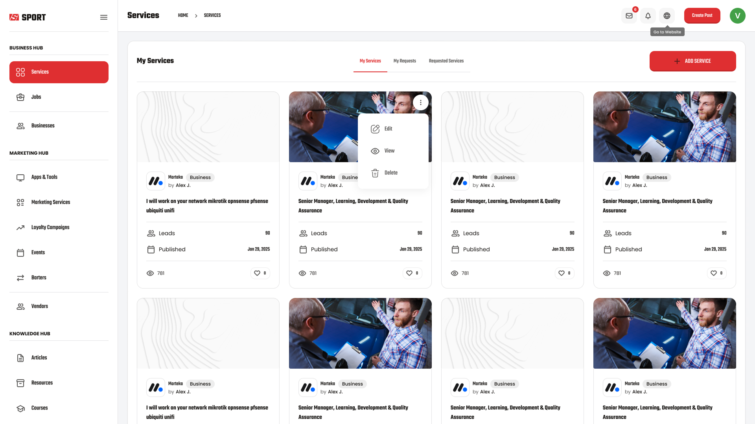755x424 pixels.
Task: Click Business tag on bottom-right card
Action: coord(657,384)
